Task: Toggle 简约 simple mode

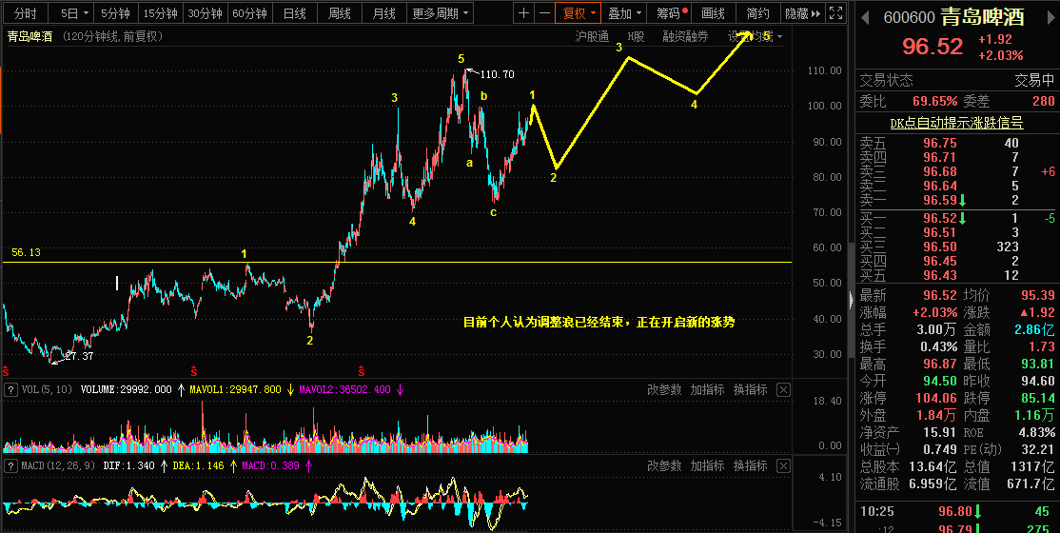Action: point(757,13)
